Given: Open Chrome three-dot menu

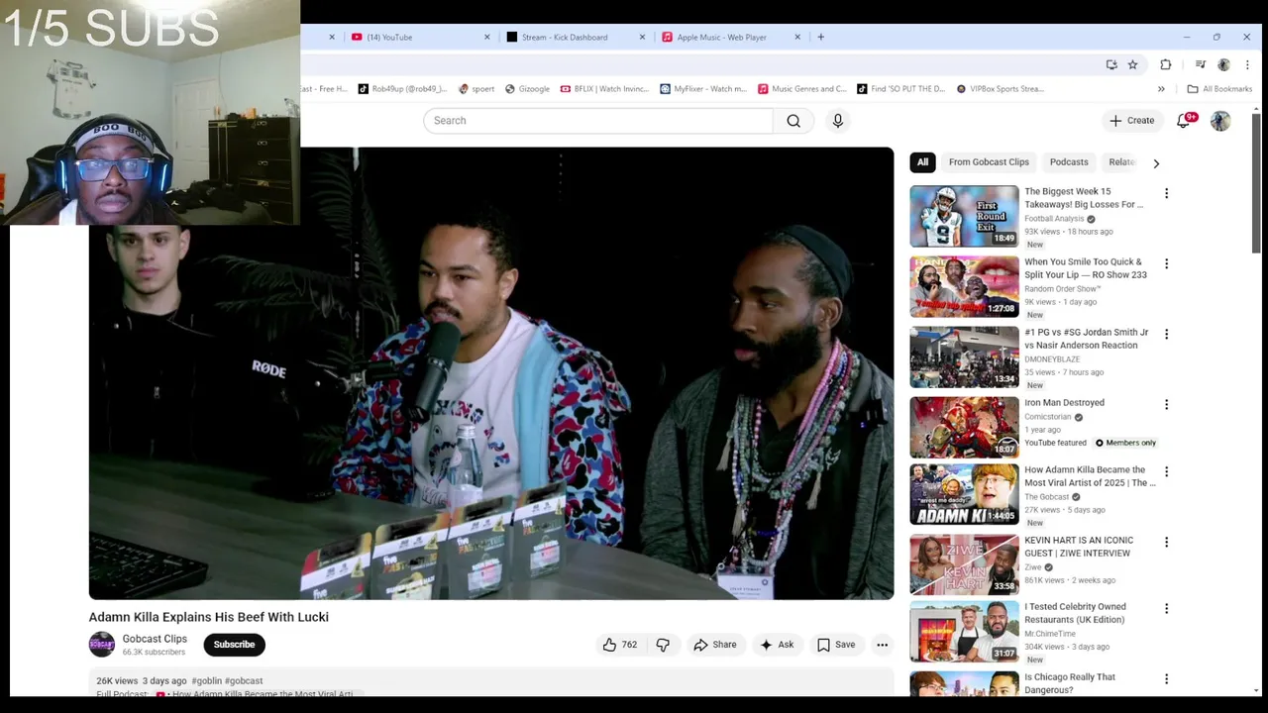Looking at the screenshot, I should click(x=1246, y=64).
